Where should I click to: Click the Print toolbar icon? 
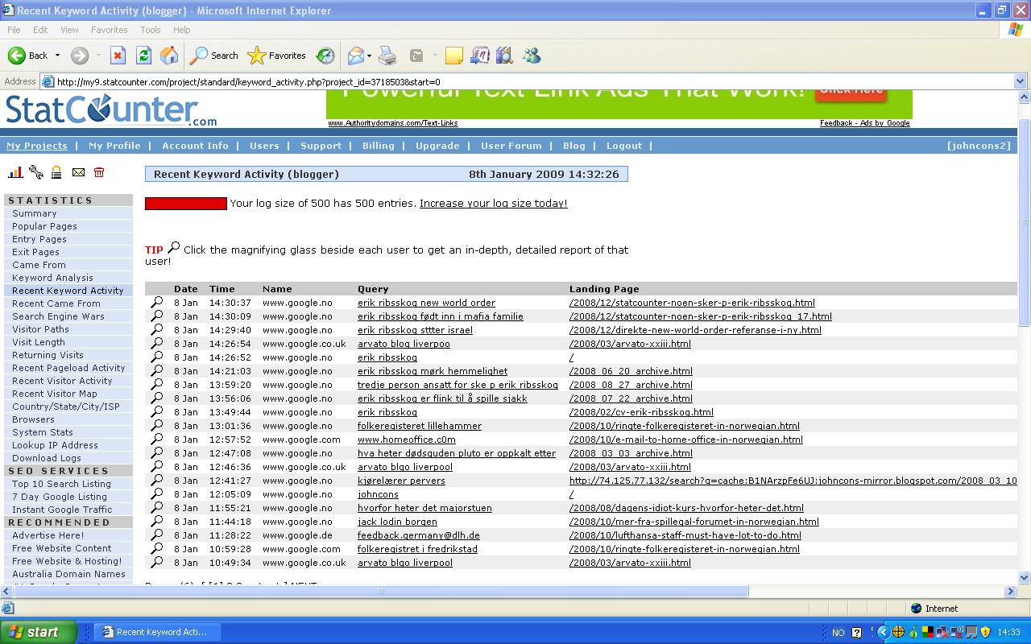pyautogui.click(x=387, y=56)
